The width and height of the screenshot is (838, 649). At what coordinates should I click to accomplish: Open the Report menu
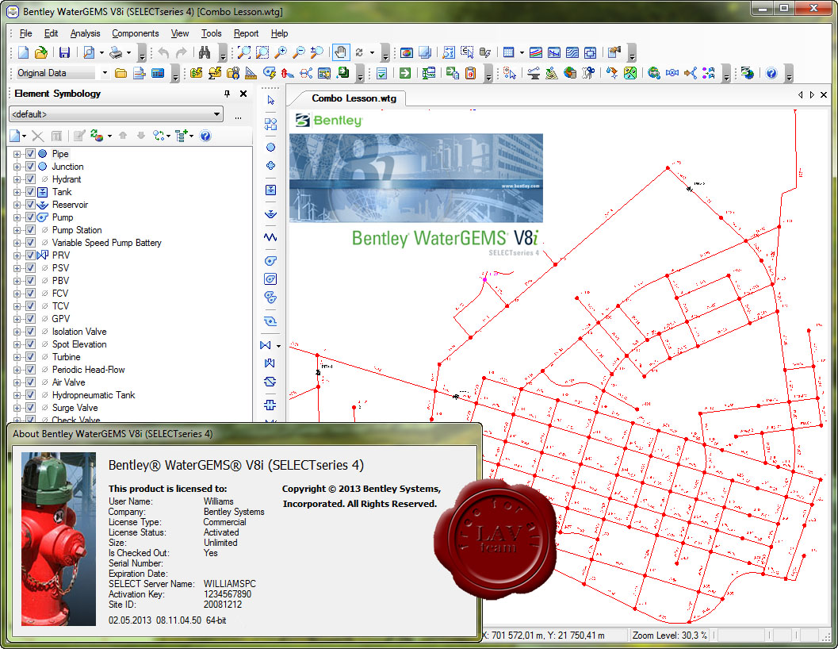[246, 33]
